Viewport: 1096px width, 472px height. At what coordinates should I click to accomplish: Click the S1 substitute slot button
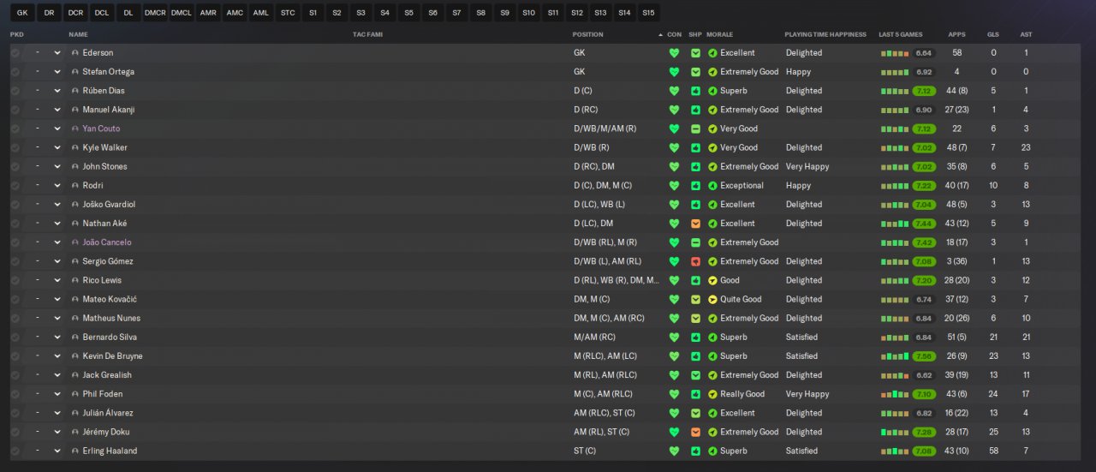(313, 13)
